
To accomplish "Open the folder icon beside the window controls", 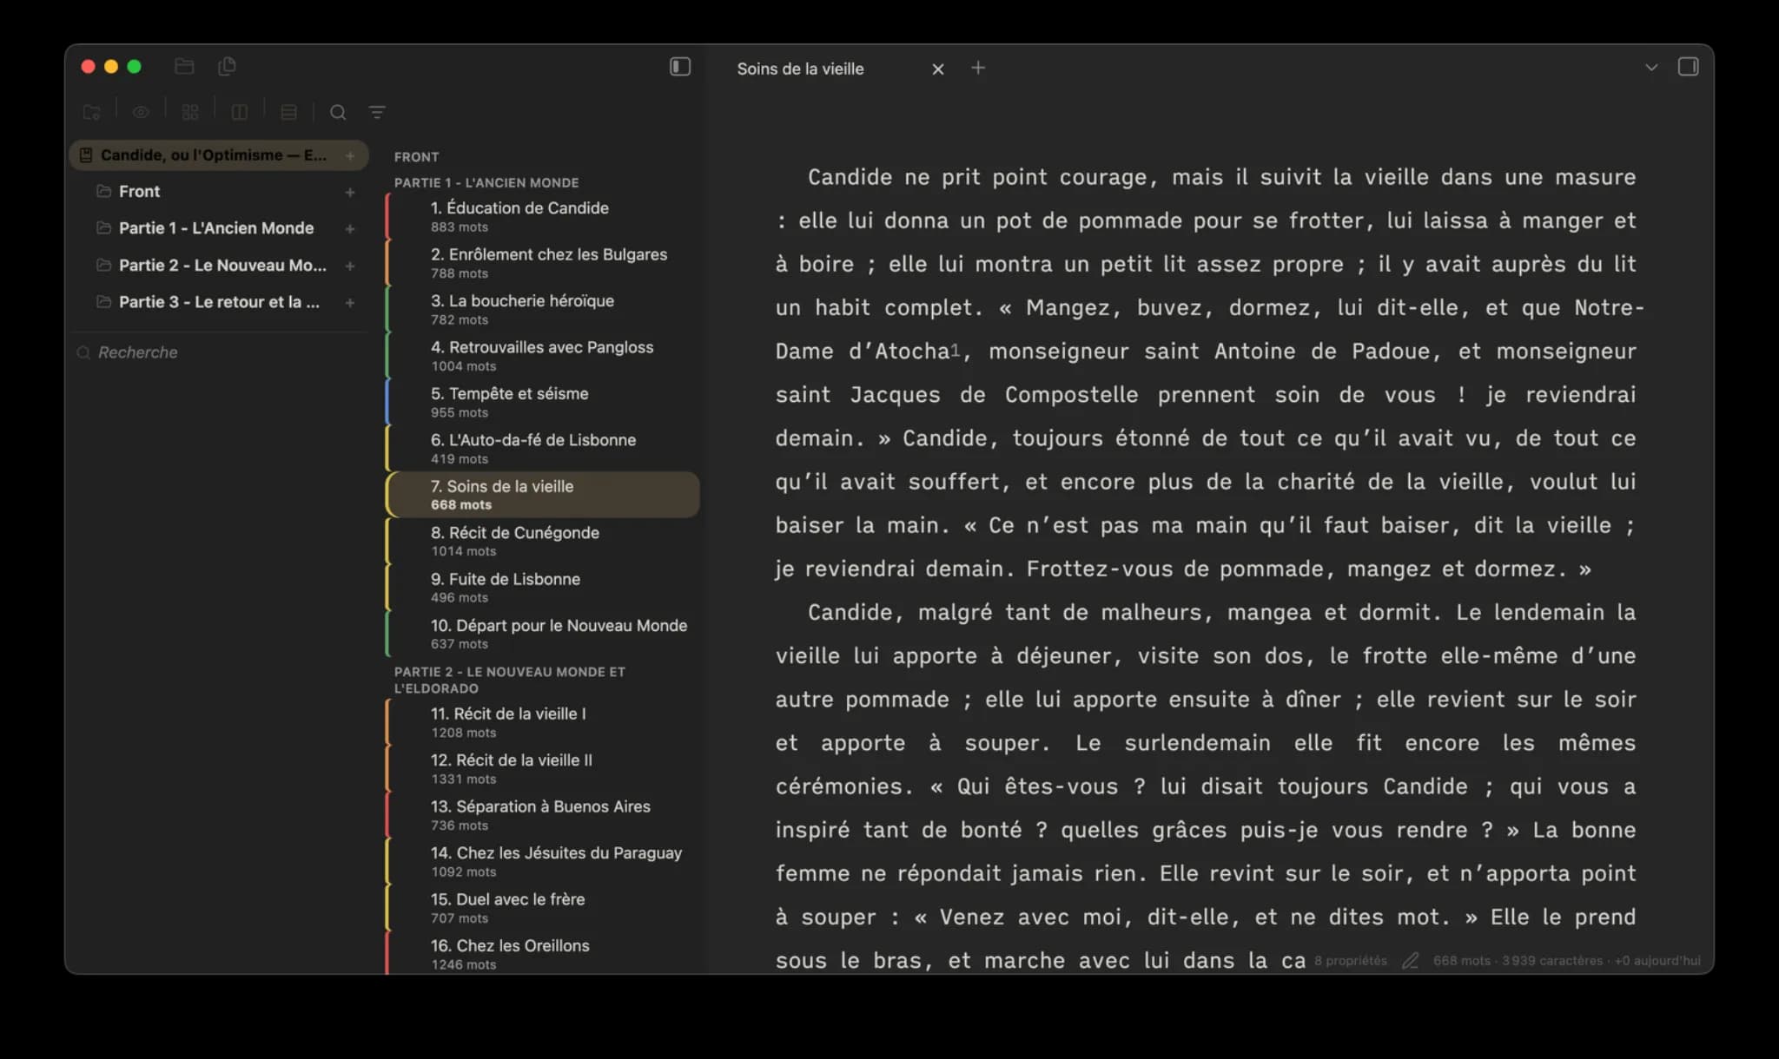I will click(183, 66).
